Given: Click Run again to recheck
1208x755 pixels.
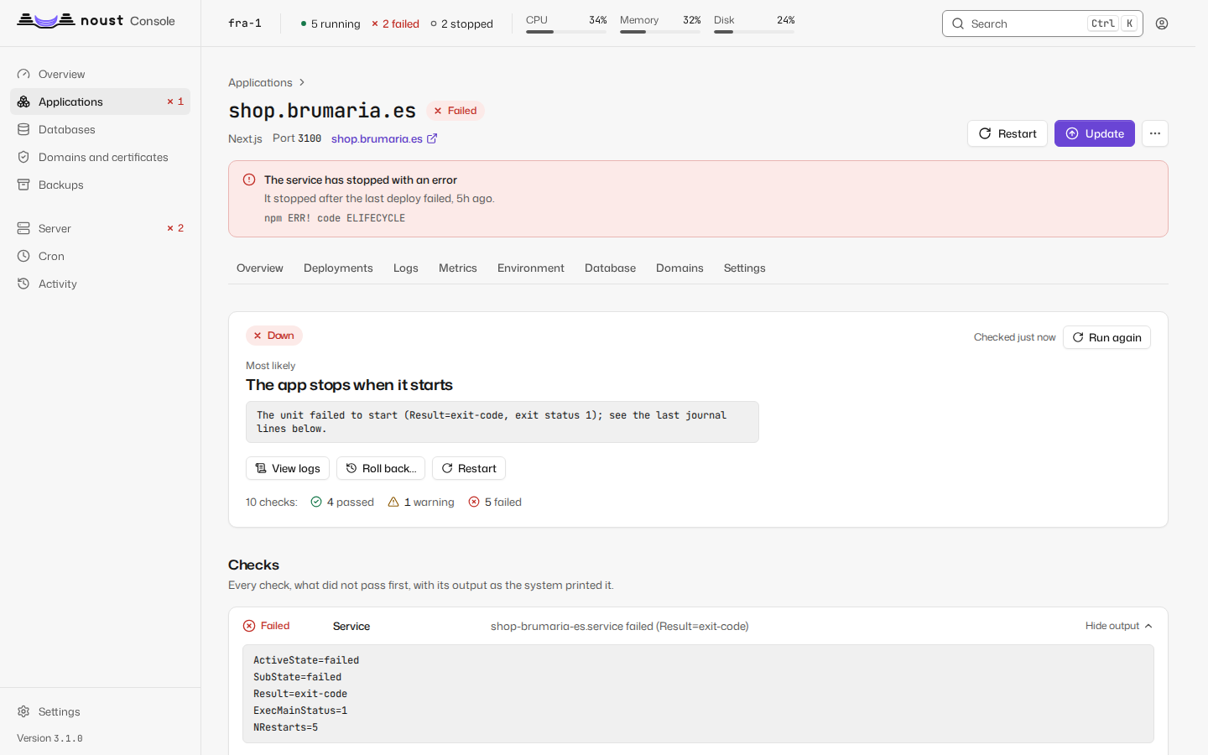Looking at the screenshot, I should click(x=1106, y=337).
